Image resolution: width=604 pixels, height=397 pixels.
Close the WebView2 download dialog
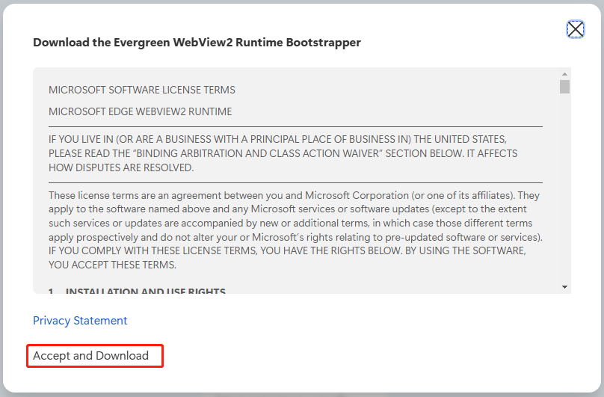pyautogui.click(x=575, y=29)
